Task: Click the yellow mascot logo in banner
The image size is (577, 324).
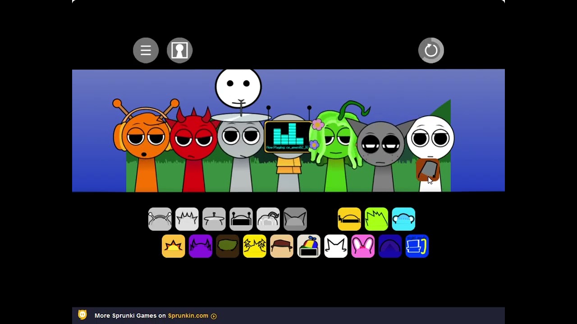Action: coord(82,315)
